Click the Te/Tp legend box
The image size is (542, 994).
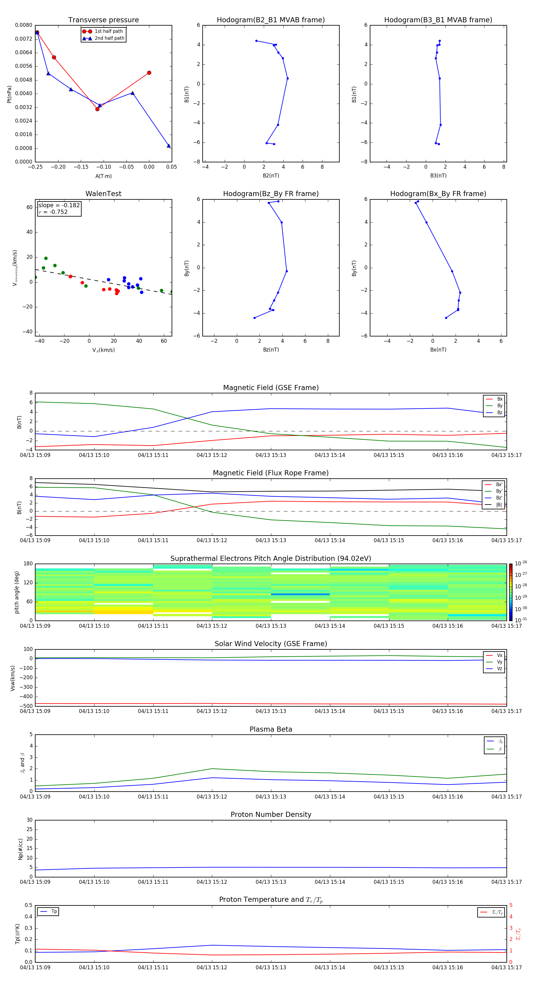tap(491, 912)
